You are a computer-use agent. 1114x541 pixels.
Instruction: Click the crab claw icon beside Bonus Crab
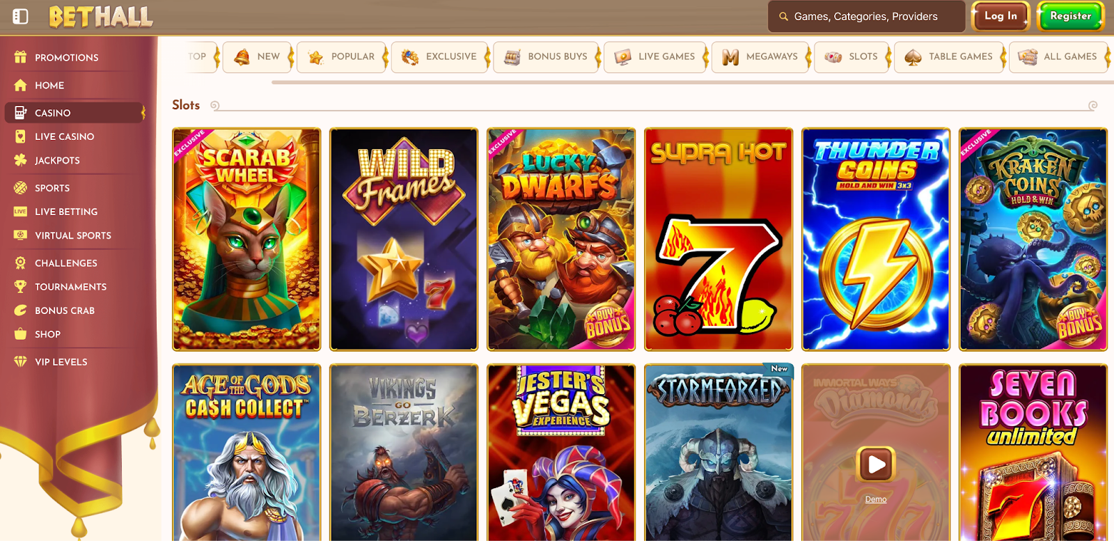click(20, 311)
